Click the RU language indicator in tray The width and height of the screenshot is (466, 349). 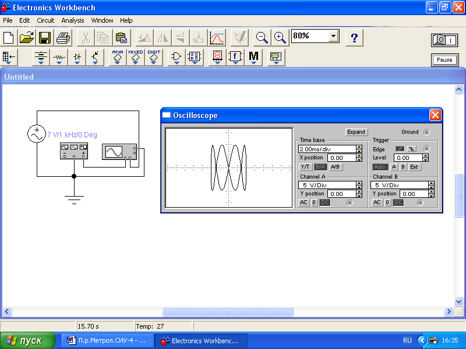pyautogui.click(x=407, y=340)
